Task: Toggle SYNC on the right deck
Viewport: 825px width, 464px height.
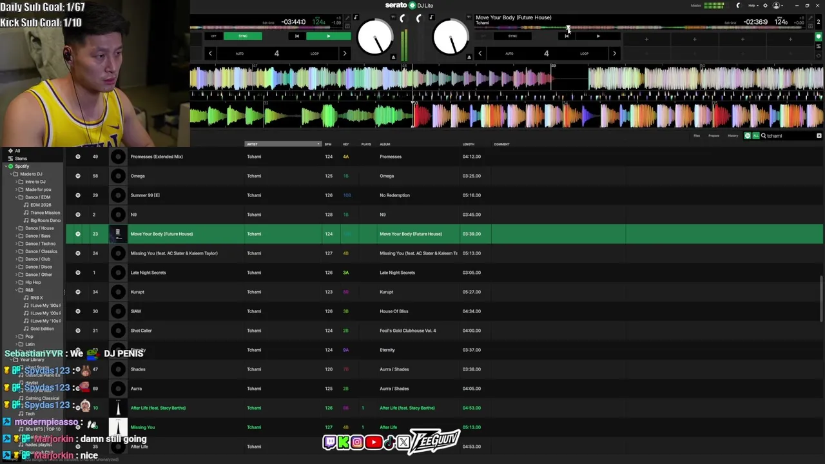Action: pyautogui.click(x=512, y=36)
